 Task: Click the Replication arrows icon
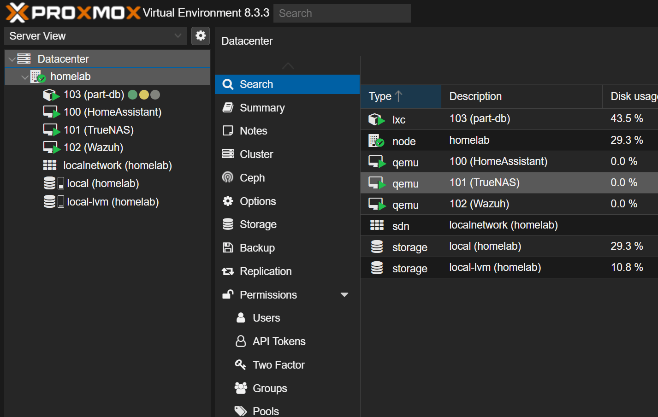pos(228,271)
